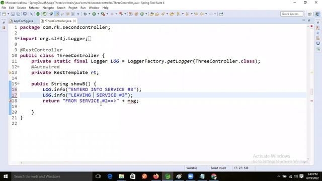Open the terminal/console toolbar icon
Screen dimensions: 322x181
point(25,14)
